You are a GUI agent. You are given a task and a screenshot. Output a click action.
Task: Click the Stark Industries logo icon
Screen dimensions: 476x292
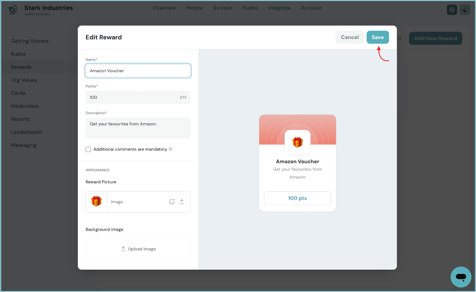tap(13, 10)
